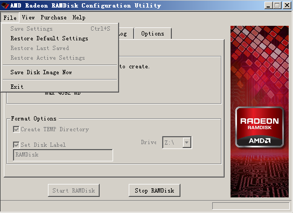
Task: Open the Z:\ drive combo box
Action: pos(177,143)
